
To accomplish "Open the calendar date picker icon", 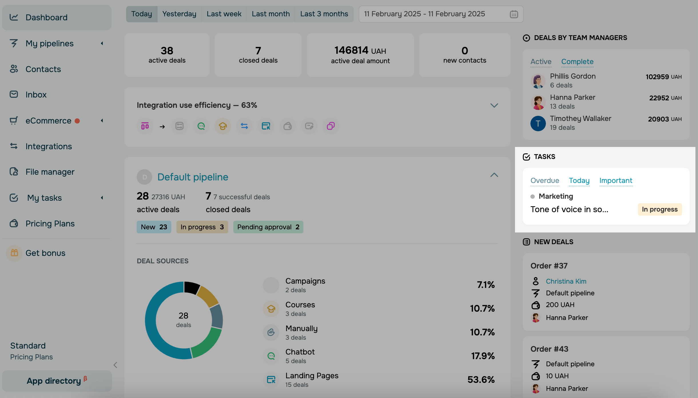I will click(x=514, y=14).
